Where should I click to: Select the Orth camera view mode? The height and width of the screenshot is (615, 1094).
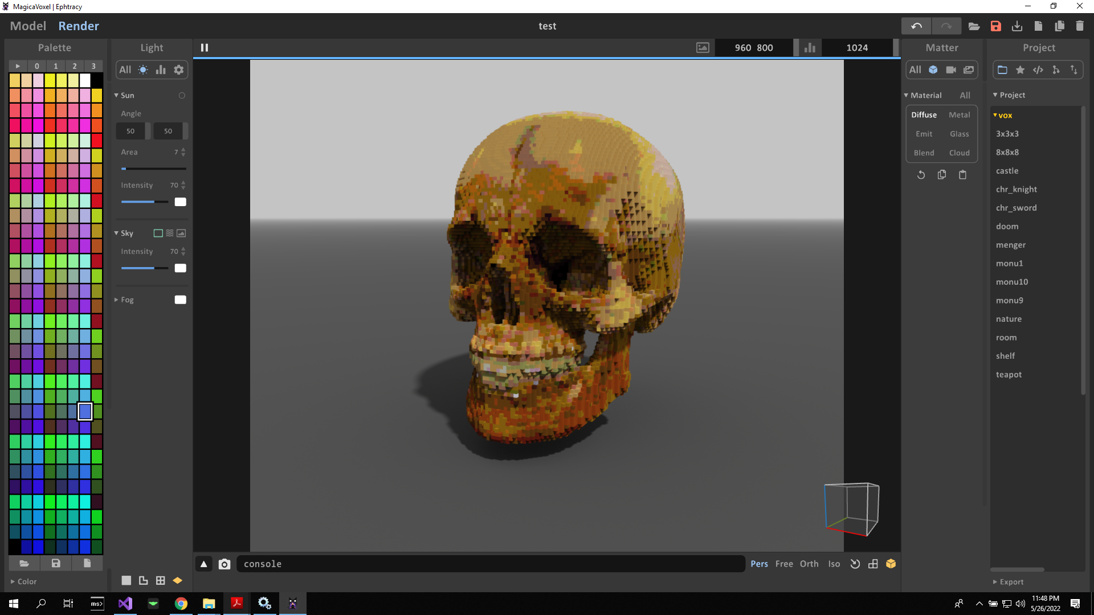pyautogui.click(x=809, y=564)
